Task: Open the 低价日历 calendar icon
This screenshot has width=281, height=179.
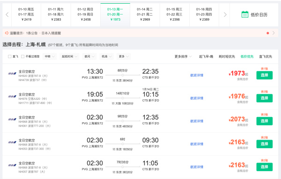Action: 245,15
